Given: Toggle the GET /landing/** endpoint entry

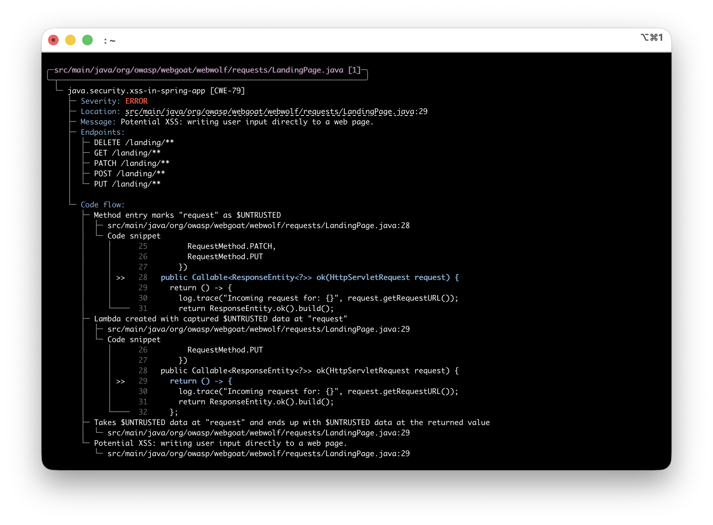Looking at the screenshot, I should (x=127, y=153).
